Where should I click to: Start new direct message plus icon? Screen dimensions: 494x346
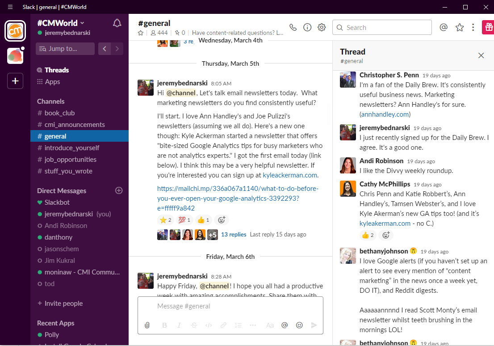(x=119, y=190)
